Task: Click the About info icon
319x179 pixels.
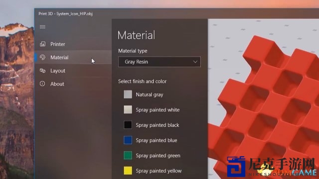Action: [x=42, y=84]
